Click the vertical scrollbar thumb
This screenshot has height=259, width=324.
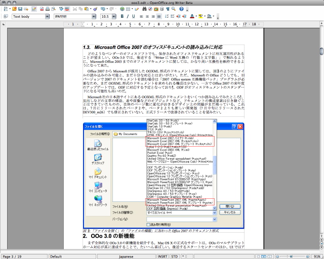[x=322, y=51]
